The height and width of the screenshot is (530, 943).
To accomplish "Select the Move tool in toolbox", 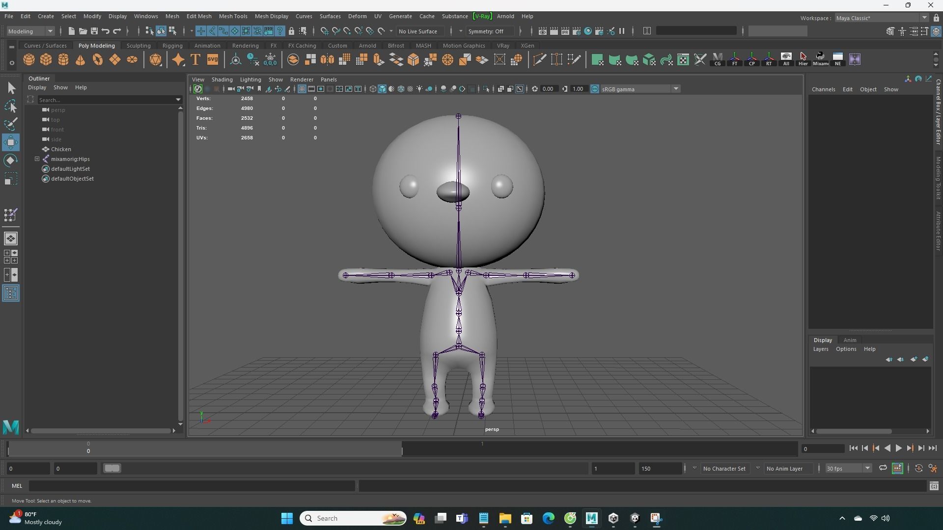I will (11, 142).
